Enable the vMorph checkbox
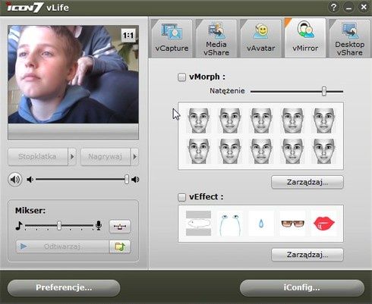 pos(181,77)
